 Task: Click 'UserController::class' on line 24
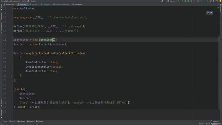pyautogui.click(x=41, y=71)
